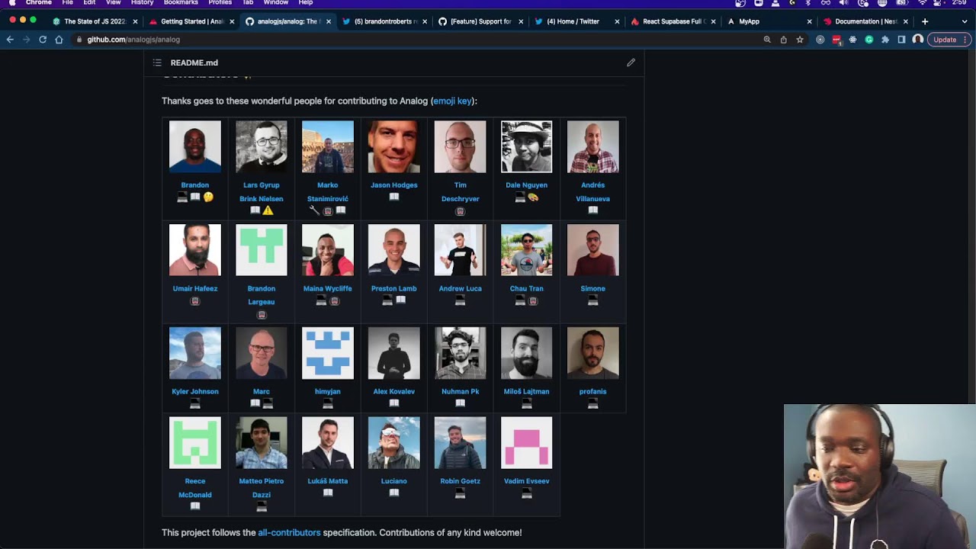
Task: Open Maina Wycliffe profile link
Action: [328, 289]
